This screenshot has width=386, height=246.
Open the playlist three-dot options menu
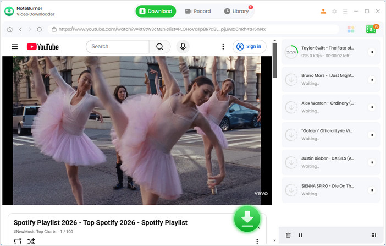(257, 241)
